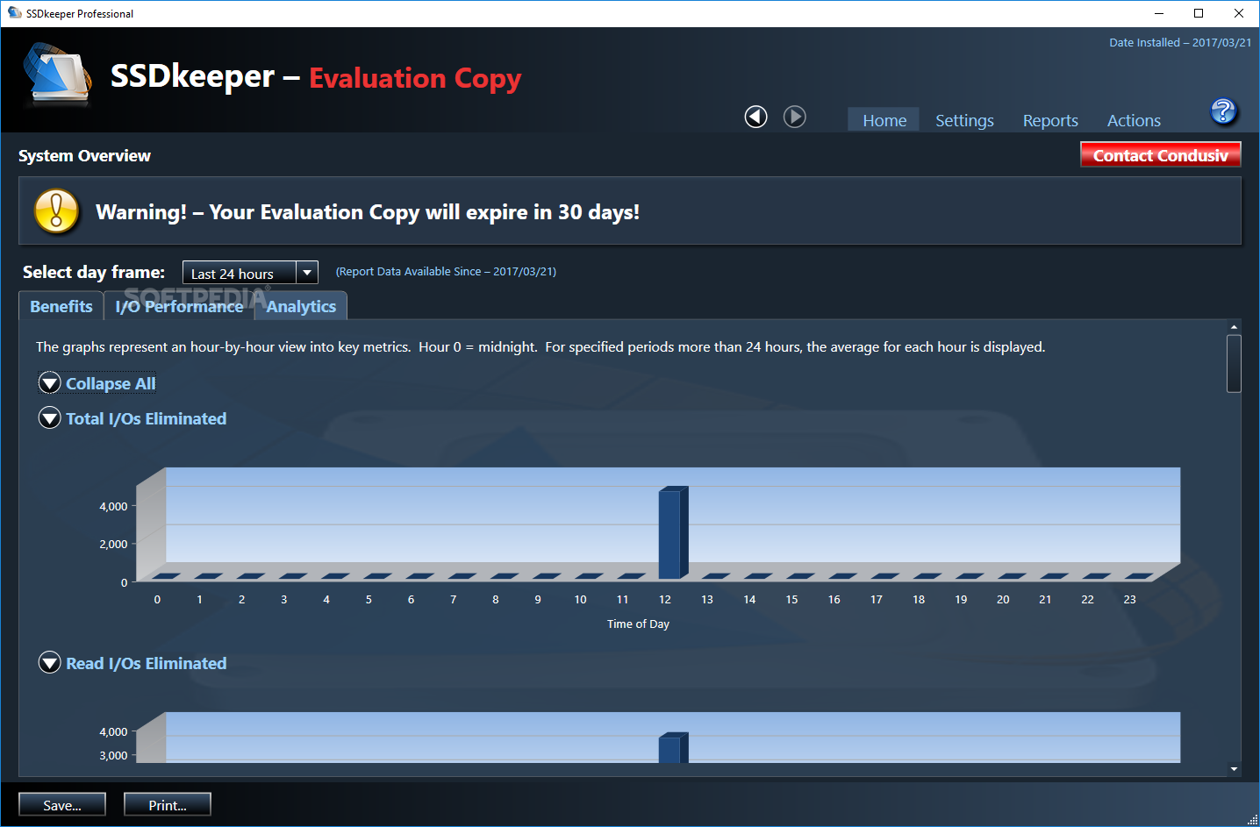
Task: Click the forward navigation arrow icon
Action: point(794,117)
